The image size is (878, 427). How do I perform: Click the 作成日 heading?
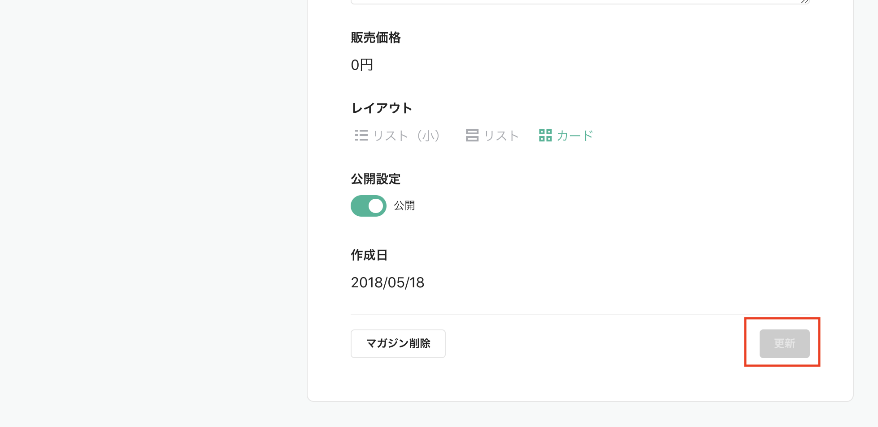[369, 255]
